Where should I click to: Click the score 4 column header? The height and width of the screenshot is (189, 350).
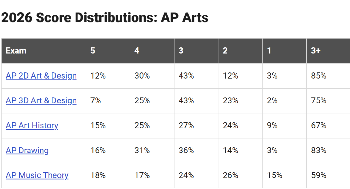coord(152,51)
